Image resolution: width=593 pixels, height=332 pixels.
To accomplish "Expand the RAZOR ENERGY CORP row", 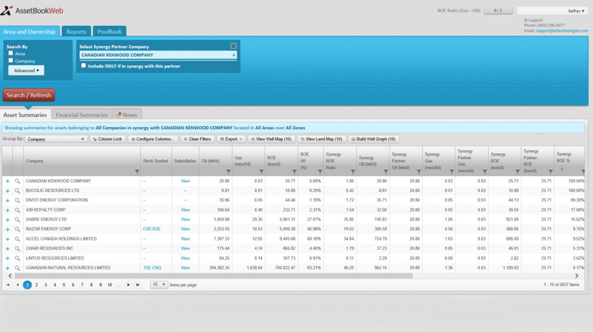I will click(x=8, y=229).
